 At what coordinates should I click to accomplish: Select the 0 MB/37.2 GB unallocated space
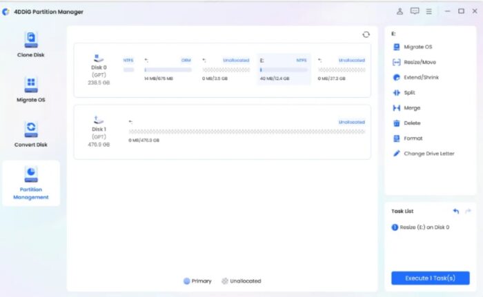point(342,69)
